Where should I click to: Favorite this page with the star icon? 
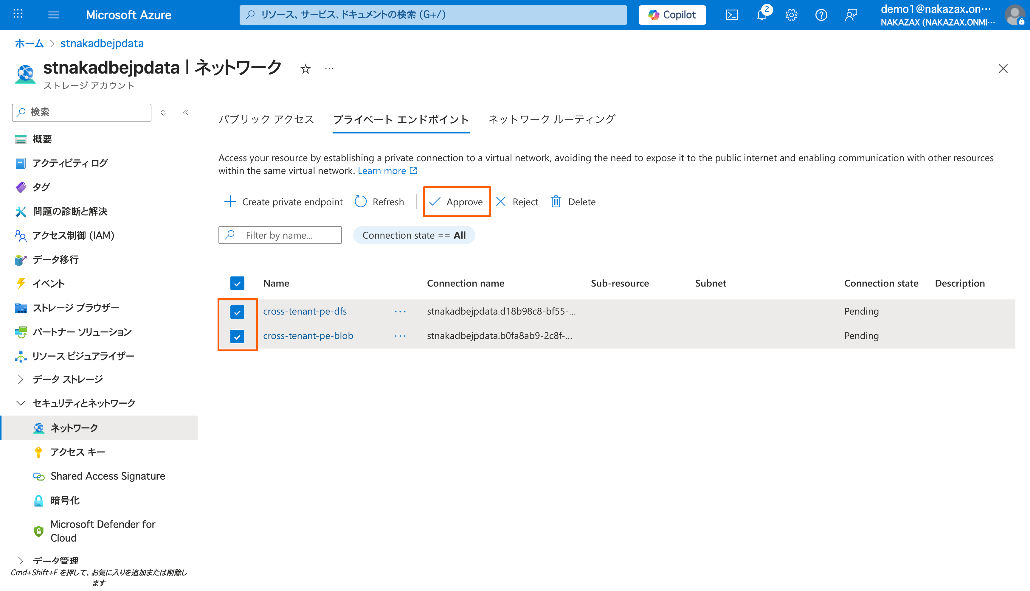point(305,69)
